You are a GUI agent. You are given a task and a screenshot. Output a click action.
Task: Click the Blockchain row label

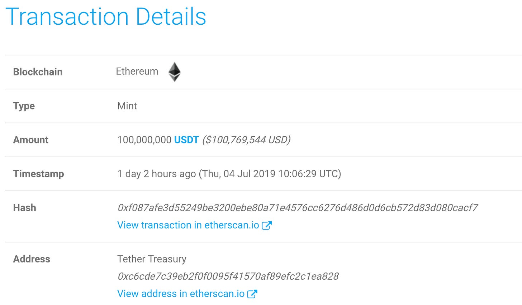[x=38, y=72]
